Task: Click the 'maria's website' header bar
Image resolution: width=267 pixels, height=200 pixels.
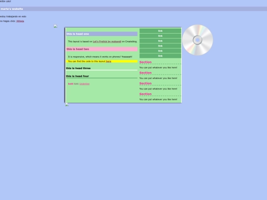Action: tap(133, 9)
